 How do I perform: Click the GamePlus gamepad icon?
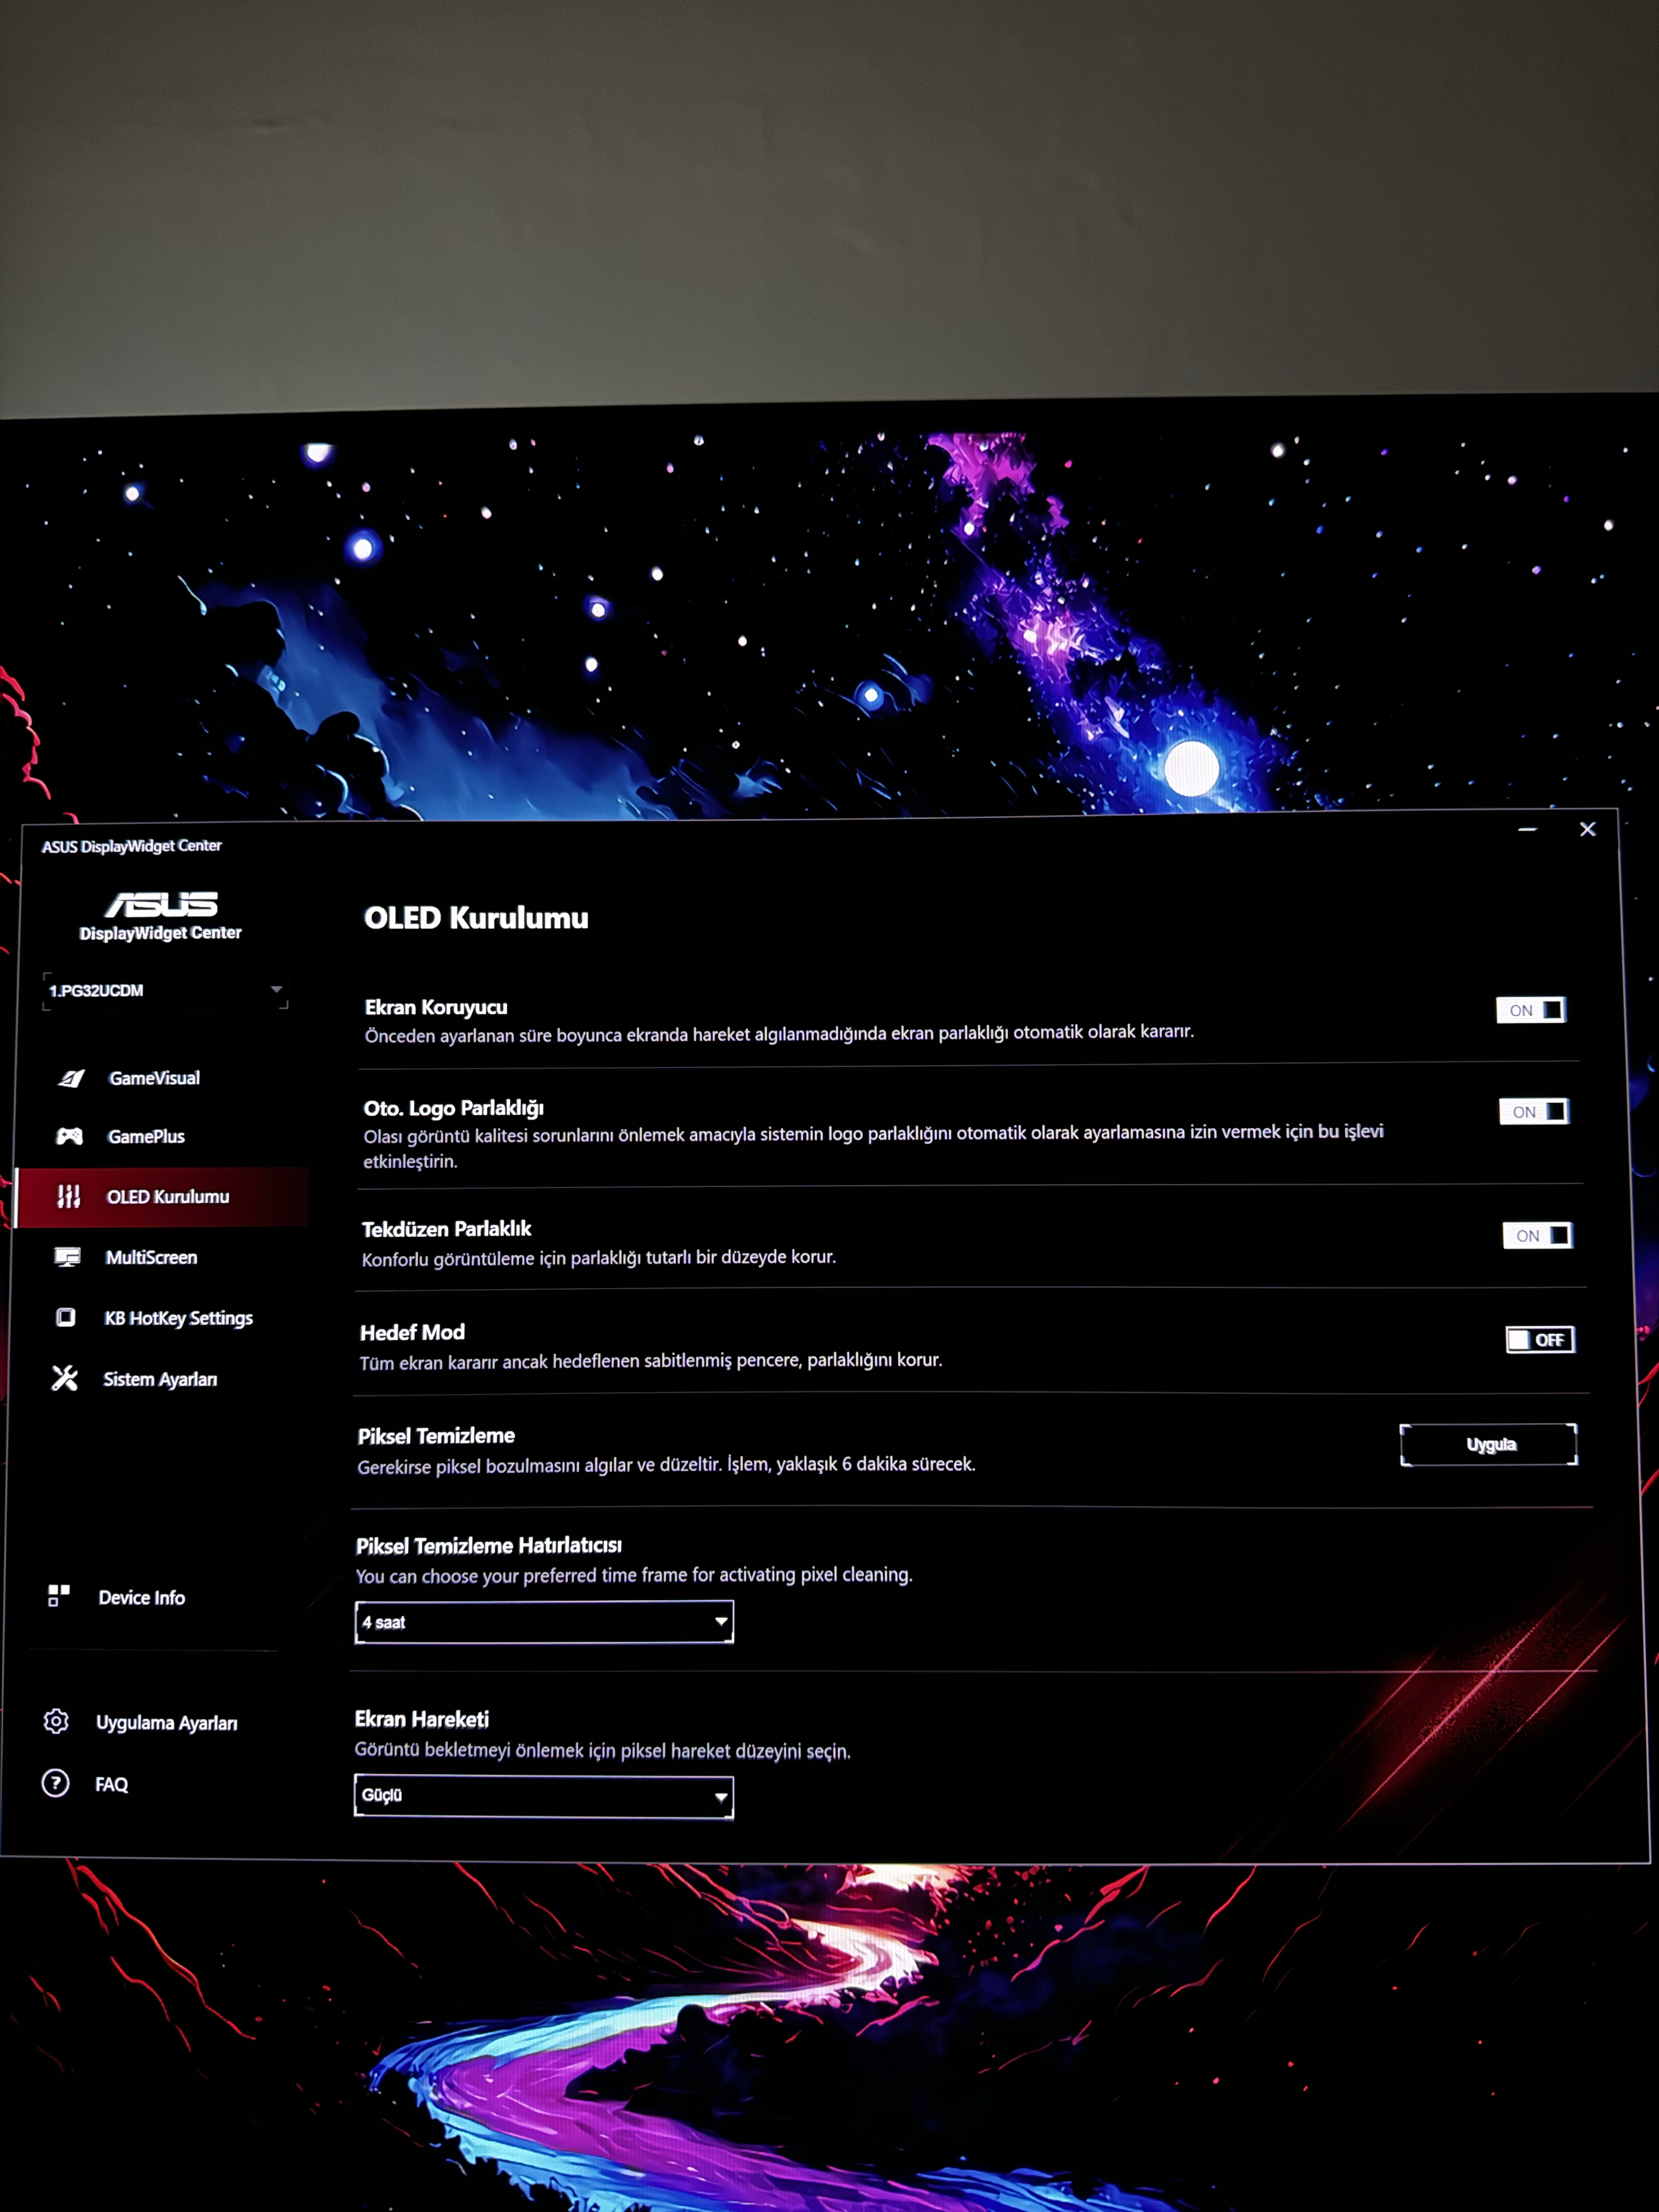coord(69,1136)
